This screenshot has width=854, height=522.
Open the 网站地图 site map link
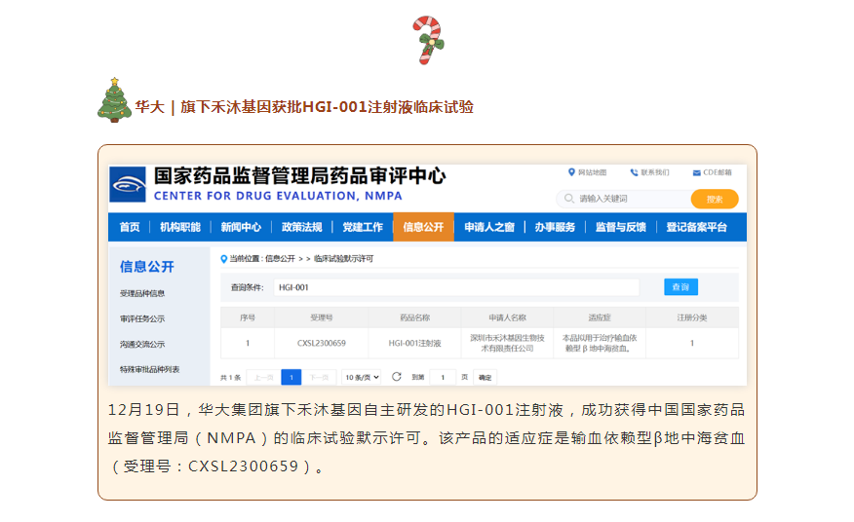coord(592,172)
